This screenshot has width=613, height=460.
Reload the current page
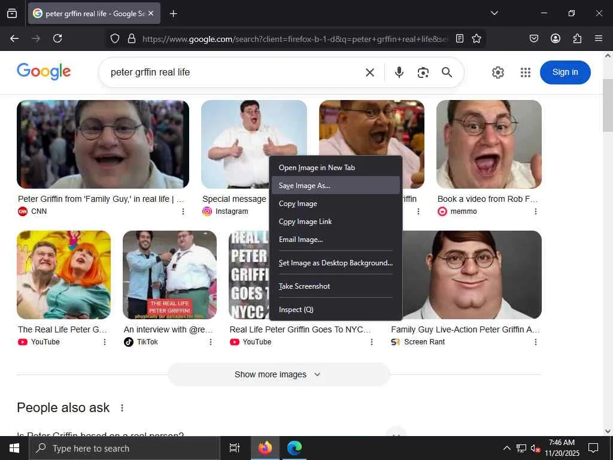point(57,38)
